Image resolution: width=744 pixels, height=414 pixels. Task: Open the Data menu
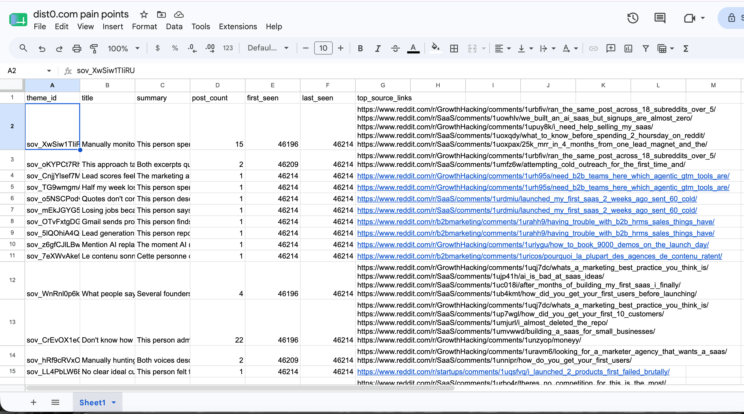(174, 26)
